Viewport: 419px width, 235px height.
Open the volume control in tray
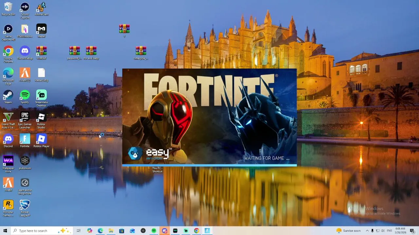click(x=383, y=231)
